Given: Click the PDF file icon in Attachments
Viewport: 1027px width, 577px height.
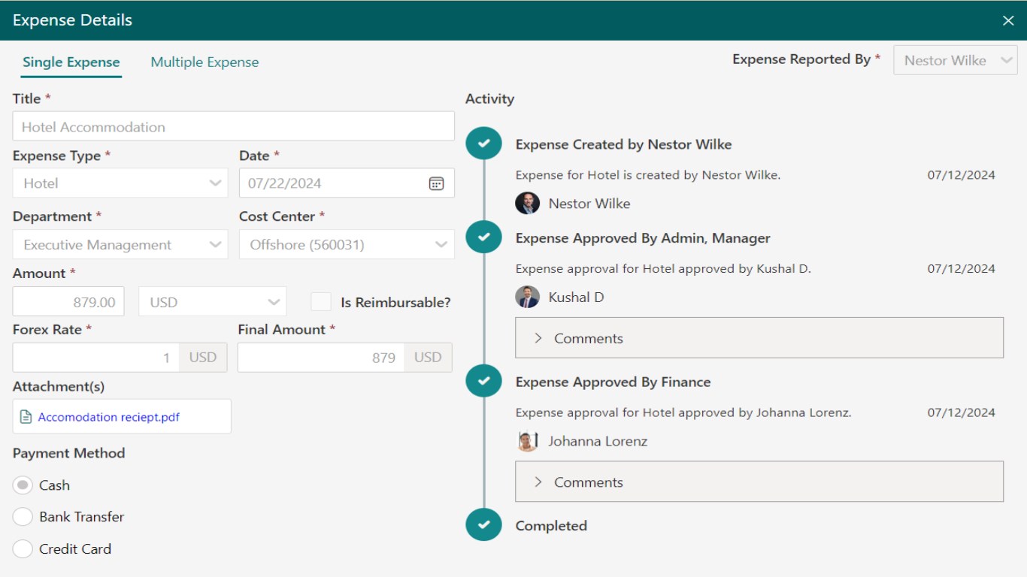Looking at the screenshot, I should coord(26,417).
